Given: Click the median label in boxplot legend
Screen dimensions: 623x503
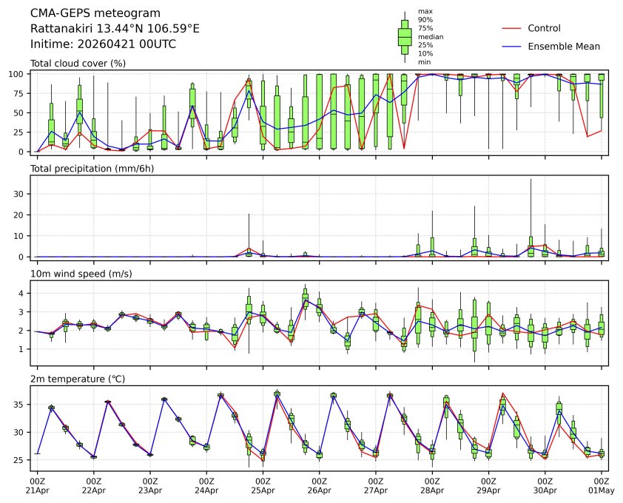Looking at the screenshot, I should 426,36.
